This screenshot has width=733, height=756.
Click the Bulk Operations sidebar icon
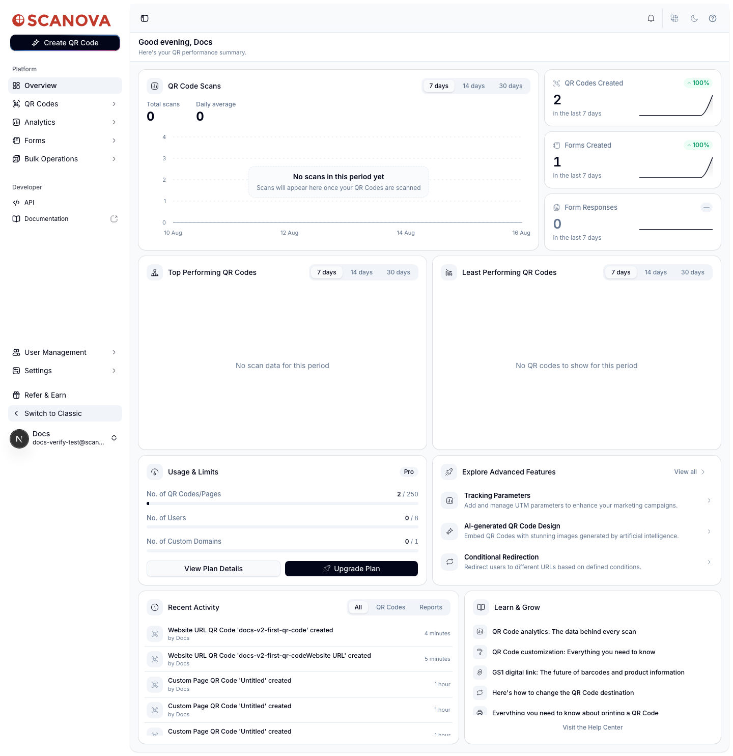point(16,159)
